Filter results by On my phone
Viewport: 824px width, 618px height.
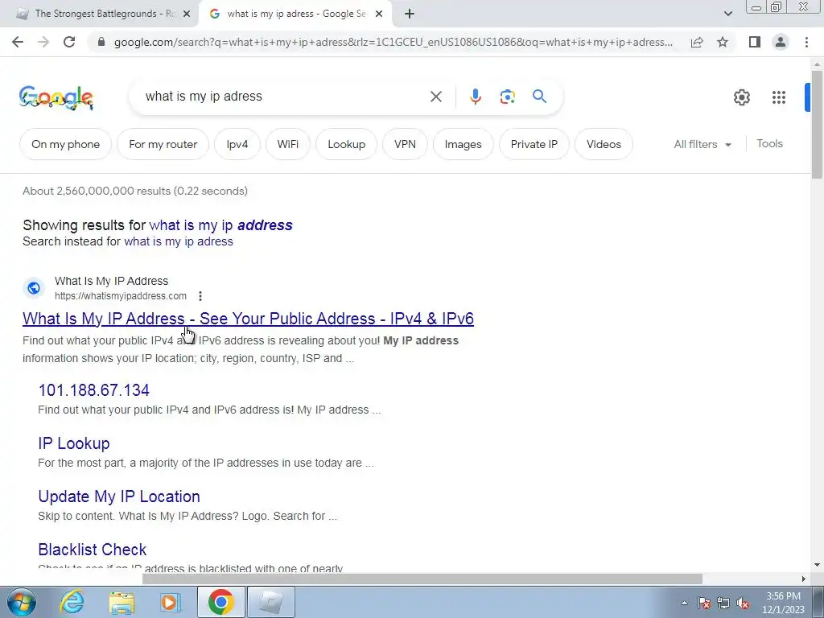pyautogui.click(x=66, y=144)
